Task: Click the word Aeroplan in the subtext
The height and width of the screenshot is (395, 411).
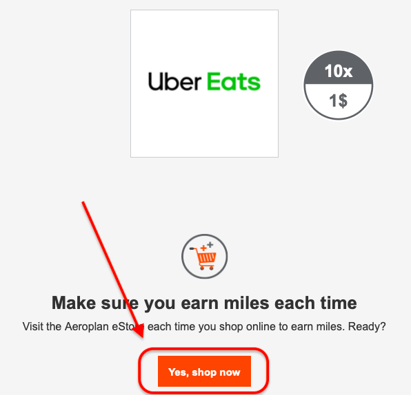Action: 87,326
